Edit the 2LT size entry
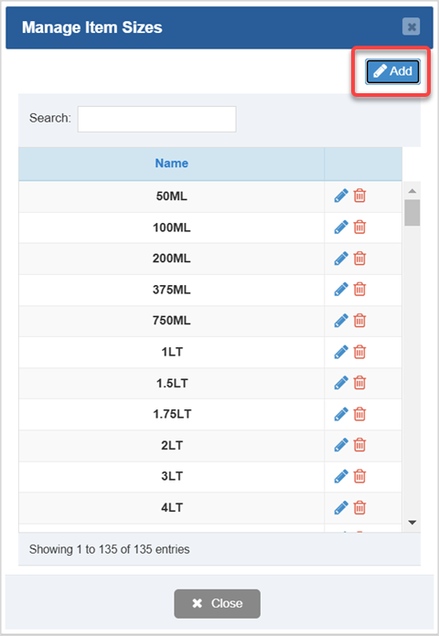Viewport: 439px width, 636px height. coord(341,445)
